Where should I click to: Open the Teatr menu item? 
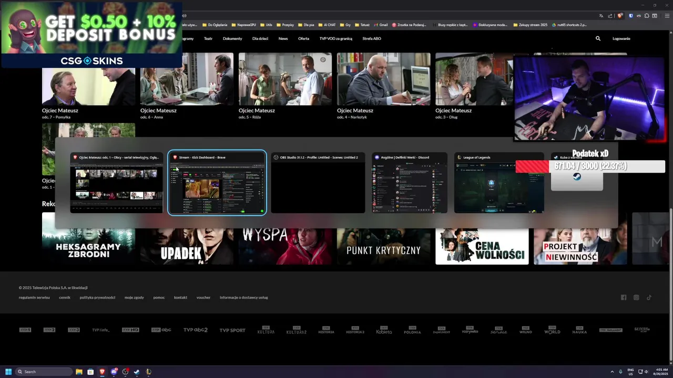click(208, 38)
